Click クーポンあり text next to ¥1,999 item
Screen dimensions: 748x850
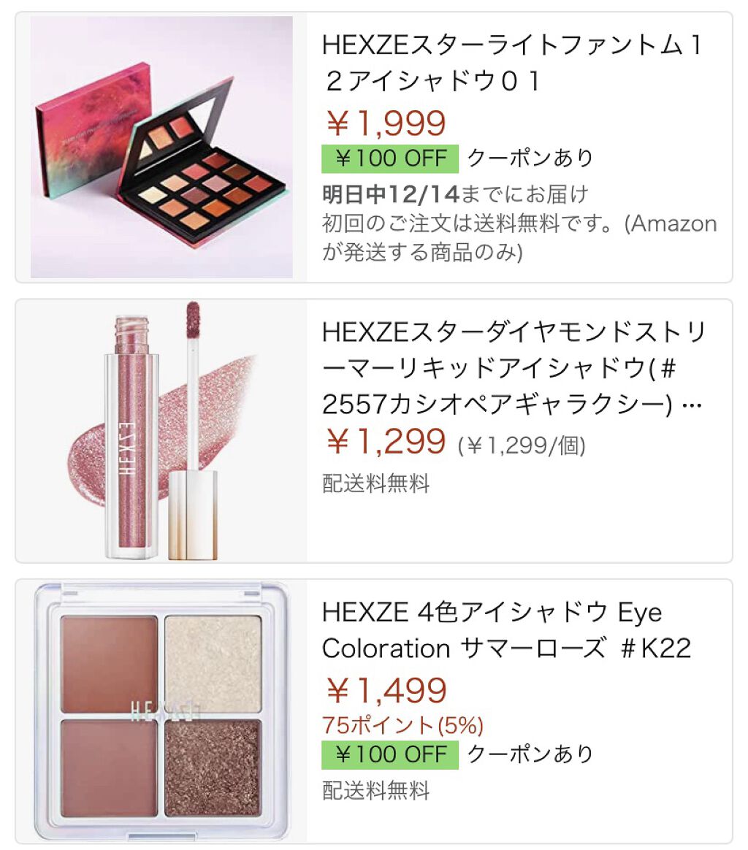[x=530, y=158]
